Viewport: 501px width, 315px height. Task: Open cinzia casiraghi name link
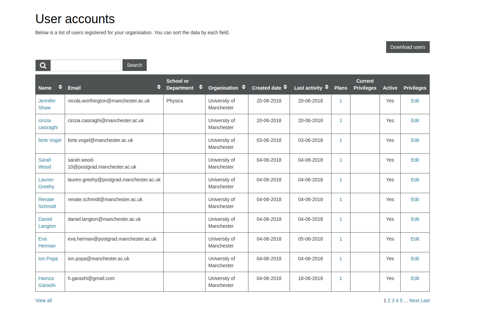[48, 124]
